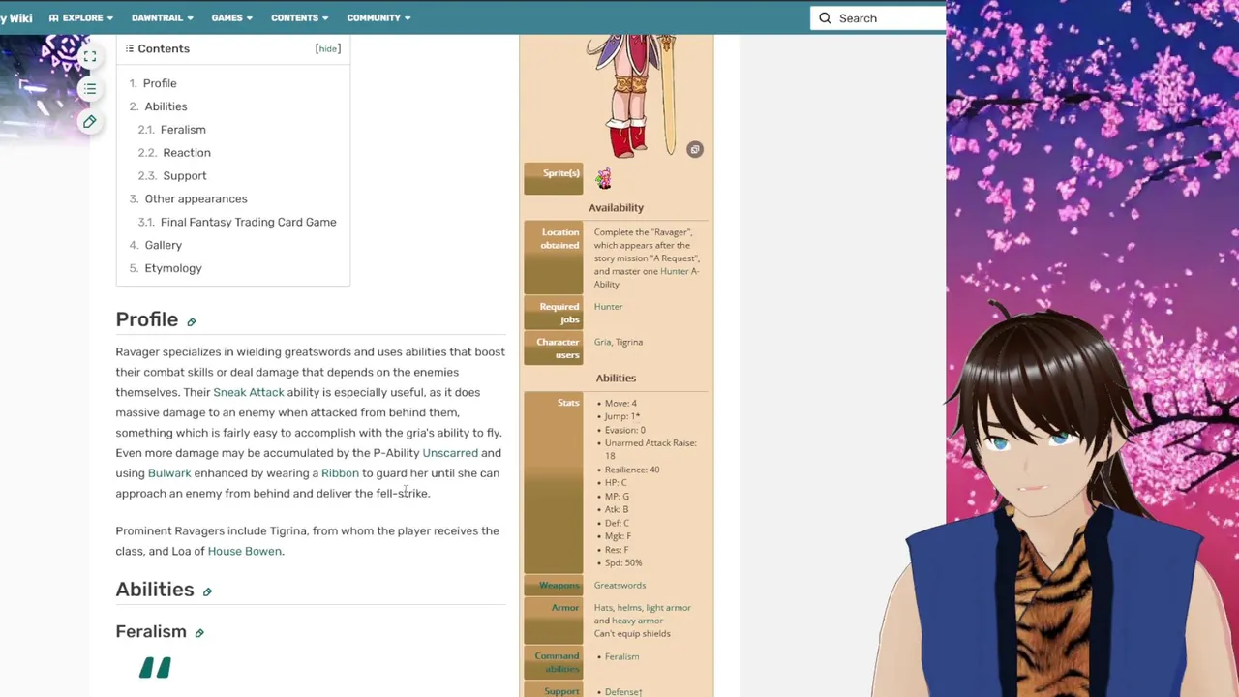Jump to Etymology in contents
This screenshot has width=1239, height=697.
pyautogui.click(x=173, y=269)
